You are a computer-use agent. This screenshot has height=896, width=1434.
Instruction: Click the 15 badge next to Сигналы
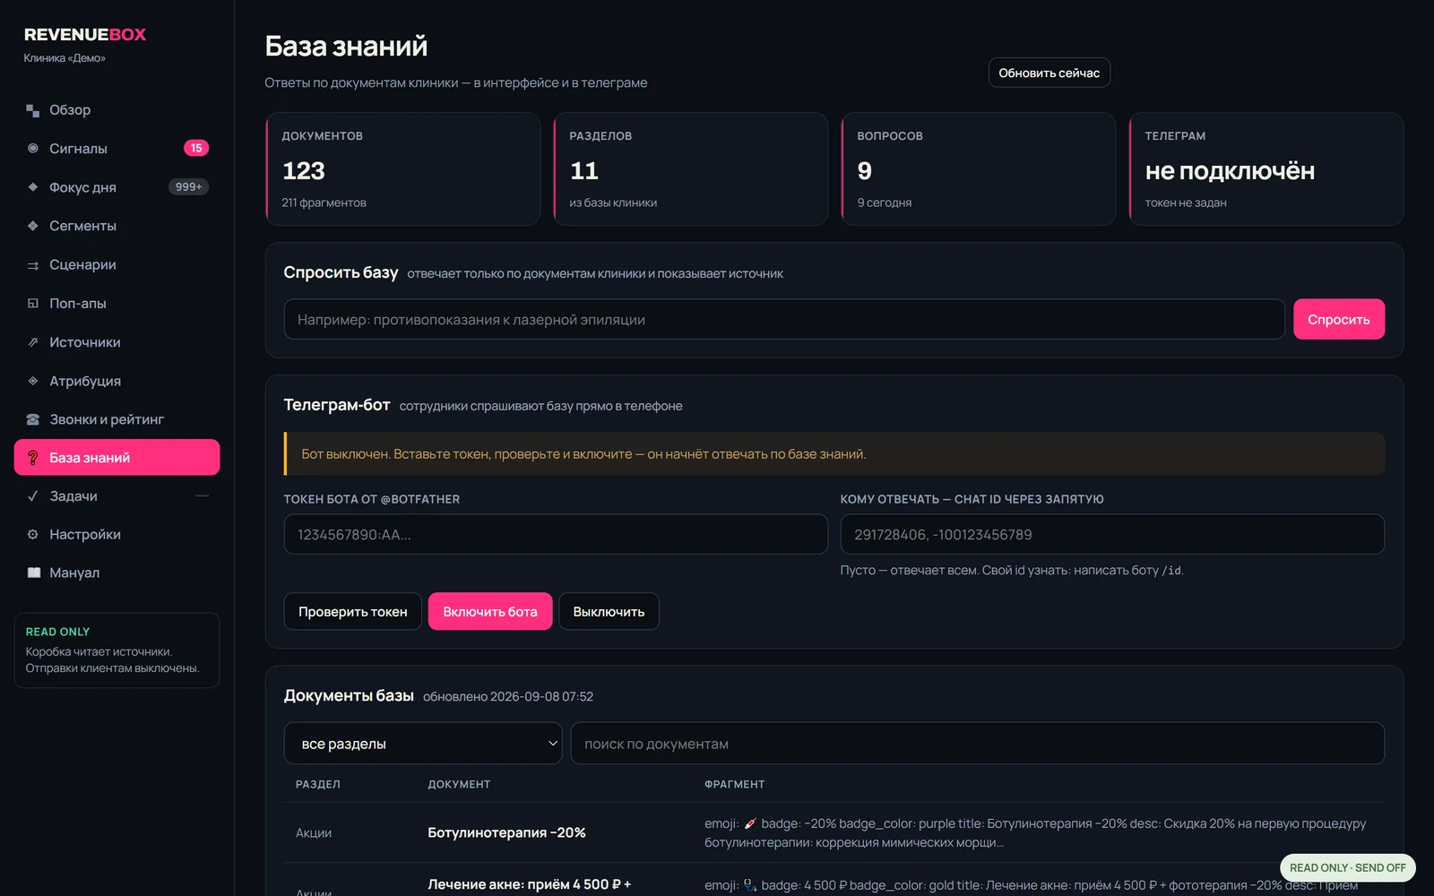196,149
